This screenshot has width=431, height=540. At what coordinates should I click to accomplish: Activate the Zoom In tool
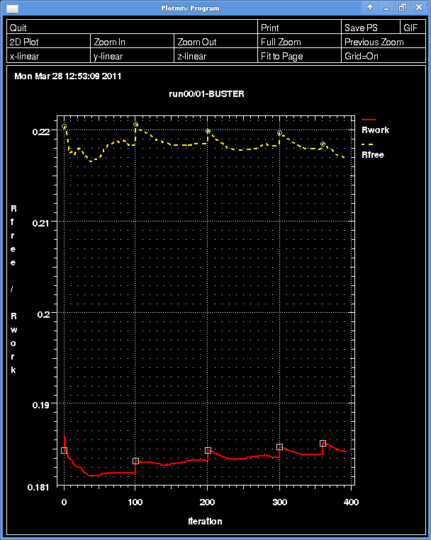pos(132,42)
